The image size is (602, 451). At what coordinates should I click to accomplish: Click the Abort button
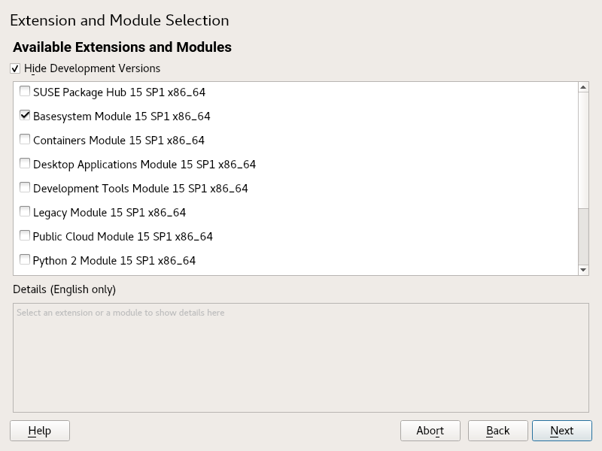430,431
